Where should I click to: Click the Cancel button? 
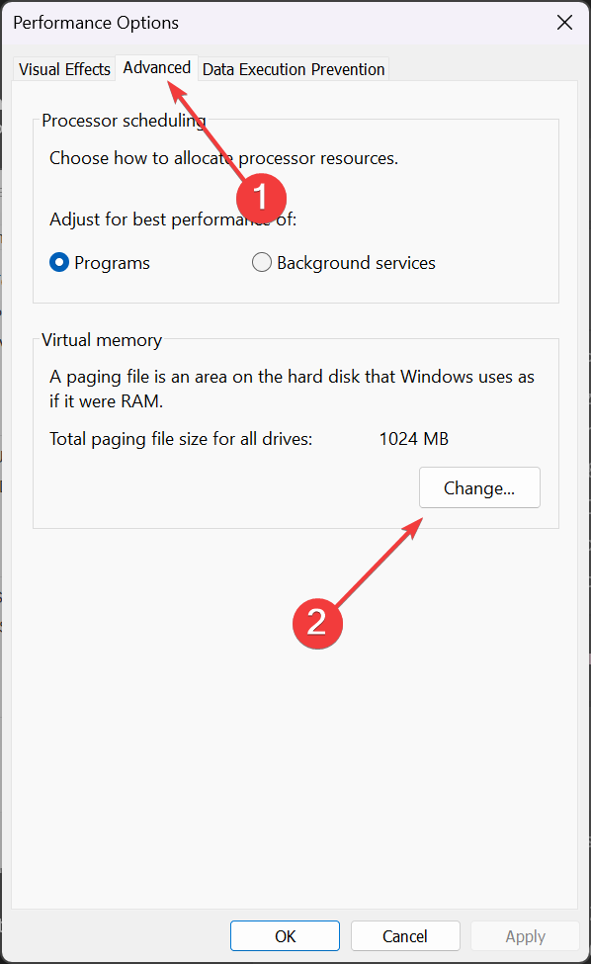[405, 935]
